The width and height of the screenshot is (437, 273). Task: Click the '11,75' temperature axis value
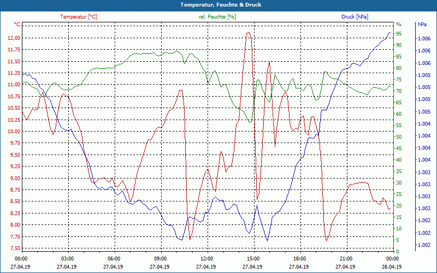14,50
